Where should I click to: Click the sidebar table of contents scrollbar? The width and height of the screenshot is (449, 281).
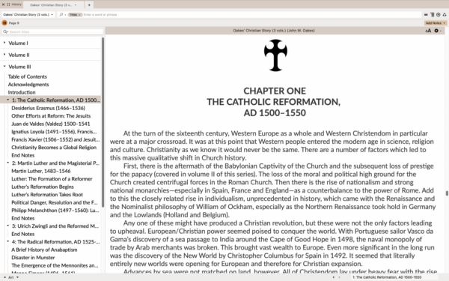point(103,122)
